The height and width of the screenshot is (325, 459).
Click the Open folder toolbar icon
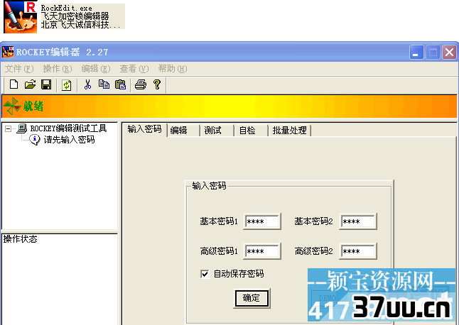30,84
